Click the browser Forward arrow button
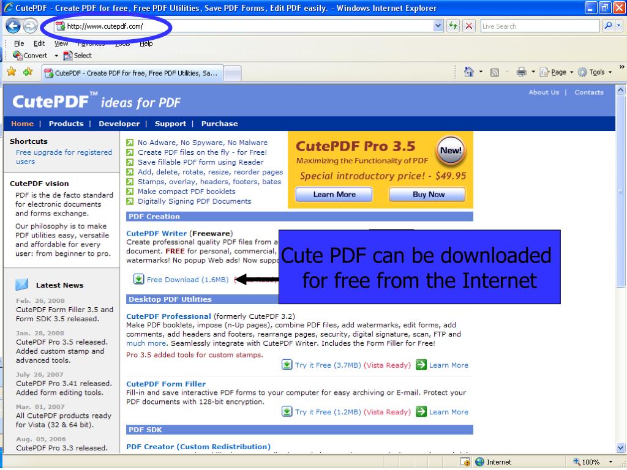 coord(30,26)
